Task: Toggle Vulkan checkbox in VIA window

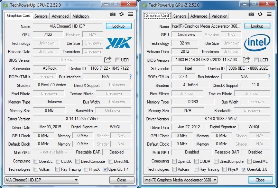Action: 36,169
